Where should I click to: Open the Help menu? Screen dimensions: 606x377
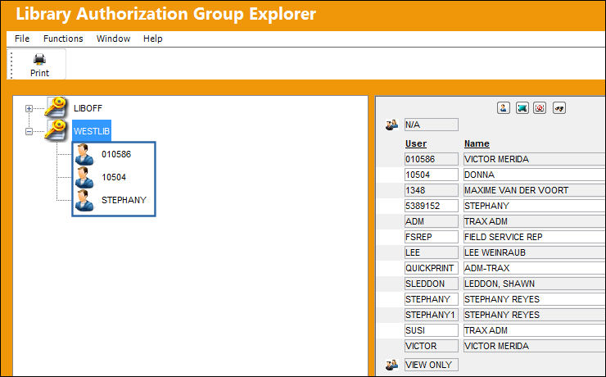coord(152,39)
